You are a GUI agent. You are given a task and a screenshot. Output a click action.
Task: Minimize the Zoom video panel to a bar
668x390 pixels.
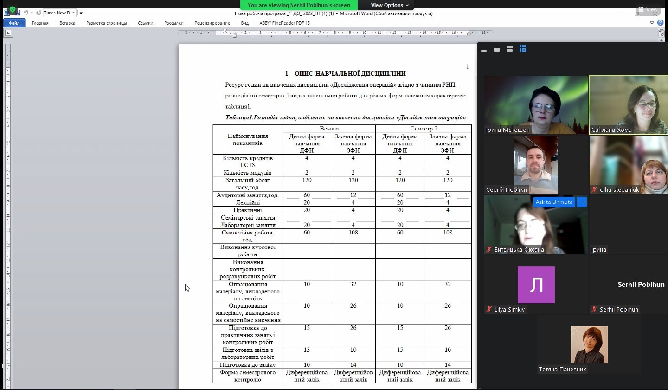[484, 50]
